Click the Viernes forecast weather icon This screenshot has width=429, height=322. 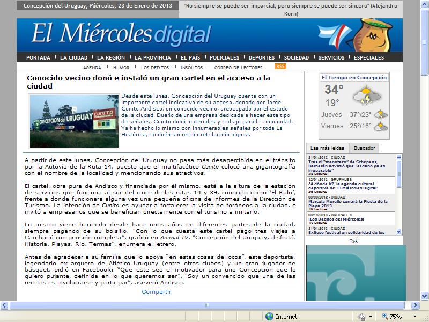380,127
